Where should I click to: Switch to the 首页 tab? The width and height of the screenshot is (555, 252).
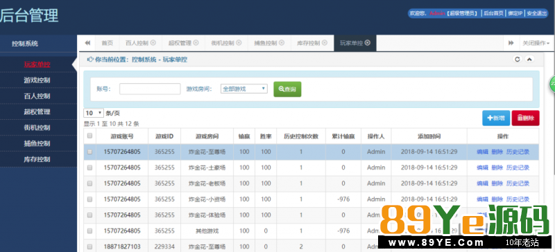pyautogui.click(x=108, y=43)
